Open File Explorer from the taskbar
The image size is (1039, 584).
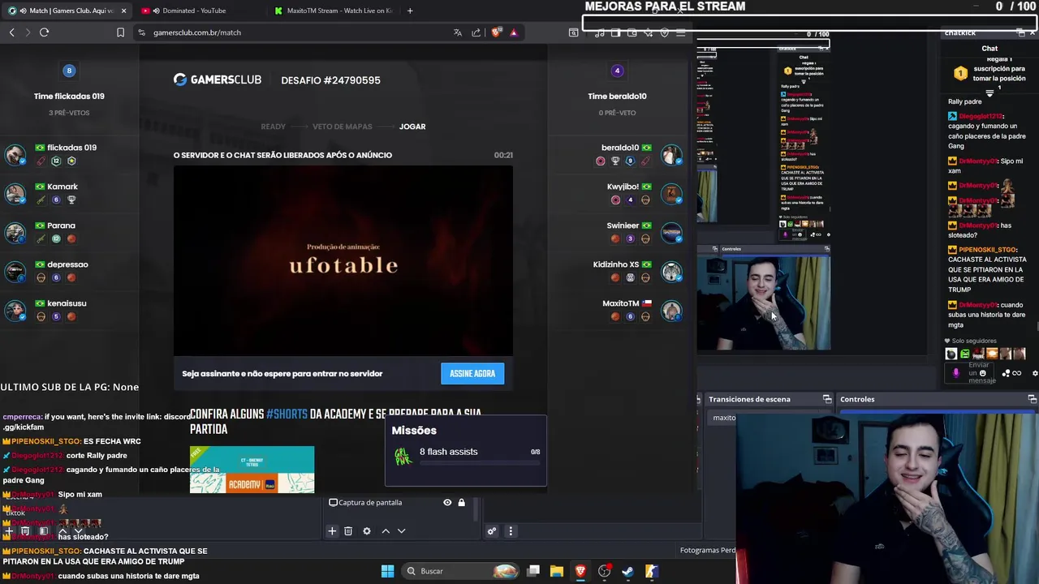(557, 571)
